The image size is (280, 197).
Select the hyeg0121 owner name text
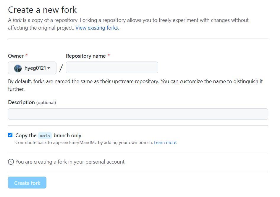[x=35, y=68]
